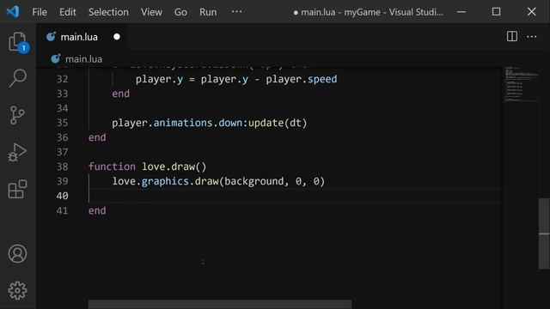Open the View menu
The image size is (550, 309).
151,12
